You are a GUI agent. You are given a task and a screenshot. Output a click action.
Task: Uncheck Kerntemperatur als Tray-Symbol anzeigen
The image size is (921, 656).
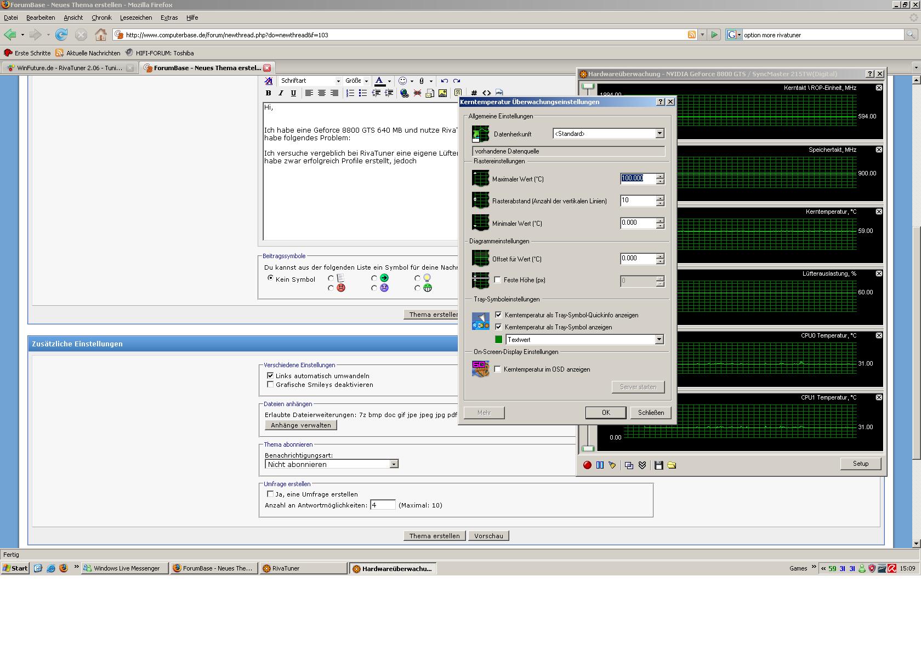coord(498,327)
